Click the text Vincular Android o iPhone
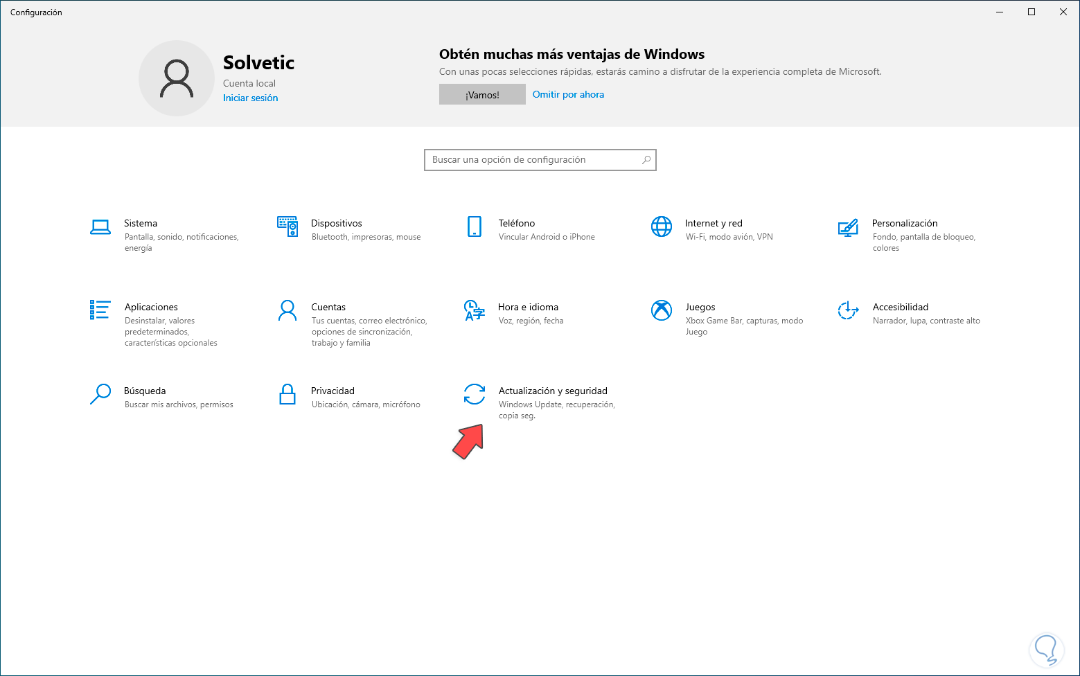The height and width of the screenshot is (676, 1080). [x=547, y=237]
